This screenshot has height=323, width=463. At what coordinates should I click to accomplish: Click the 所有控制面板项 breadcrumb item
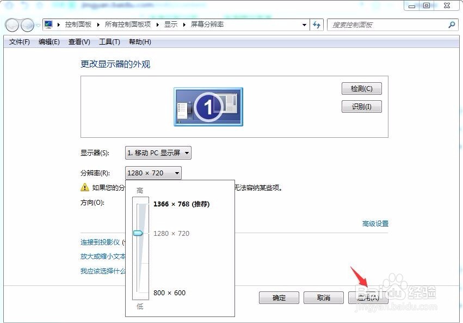point(128,25)
